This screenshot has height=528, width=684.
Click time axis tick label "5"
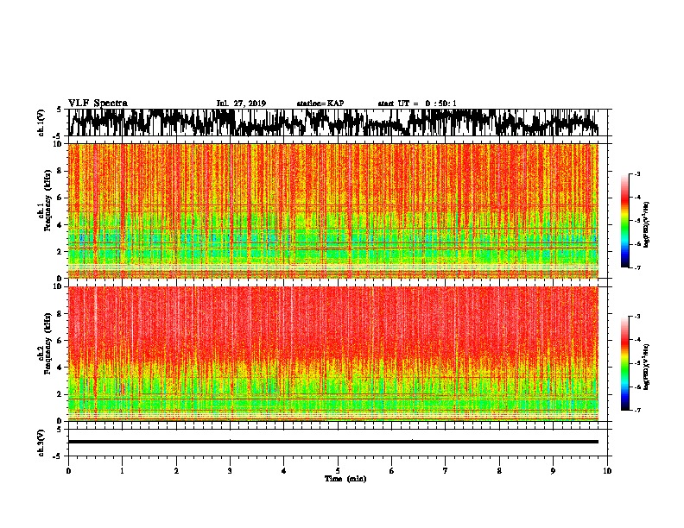coord(338,471)
